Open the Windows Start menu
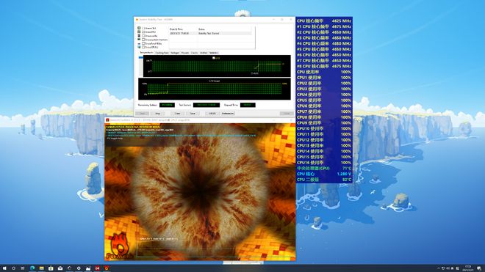485x272 pixels. click(4, 268)
